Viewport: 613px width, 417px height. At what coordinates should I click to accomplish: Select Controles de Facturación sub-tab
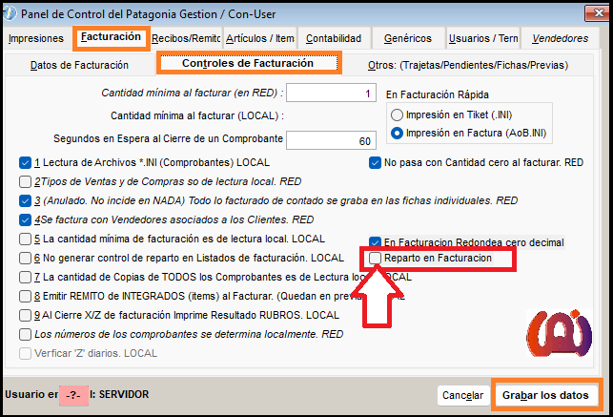(248, 63)
